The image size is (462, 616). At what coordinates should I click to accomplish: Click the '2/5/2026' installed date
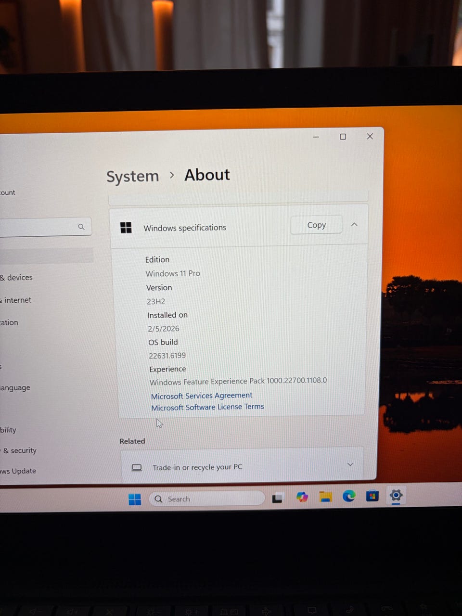point(164,329)
